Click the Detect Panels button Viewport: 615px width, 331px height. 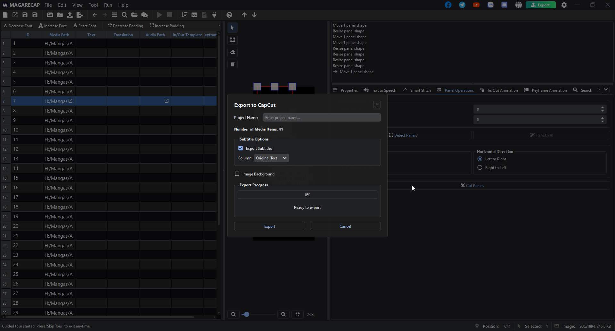click(403, 135)
